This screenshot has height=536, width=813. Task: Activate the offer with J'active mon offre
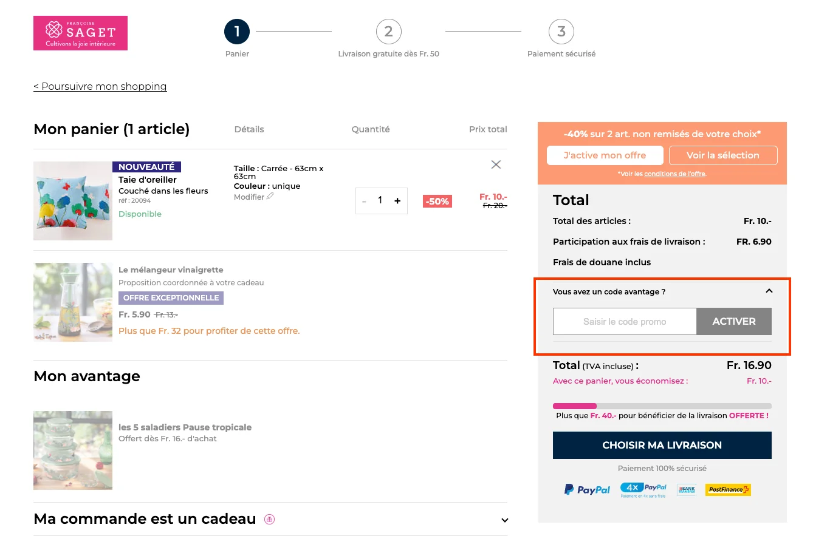pos(605,155)
